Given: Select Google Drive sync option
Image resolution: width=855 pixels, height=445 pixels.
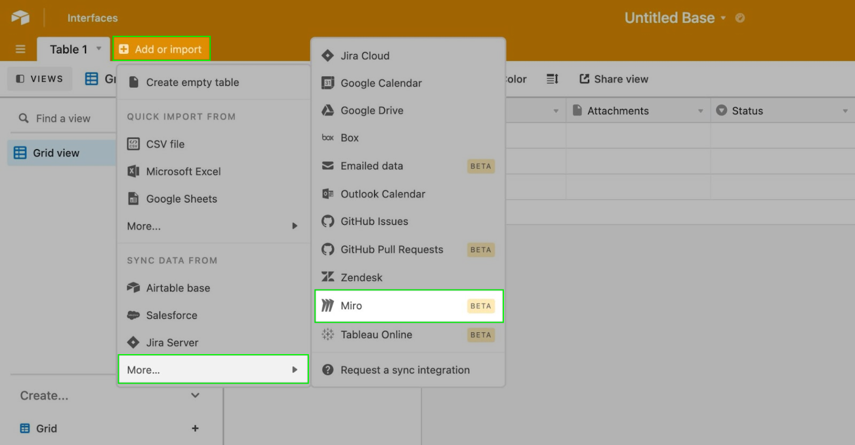Looking at the screenshot, I should pyautogui.click(x=408, y=111).
